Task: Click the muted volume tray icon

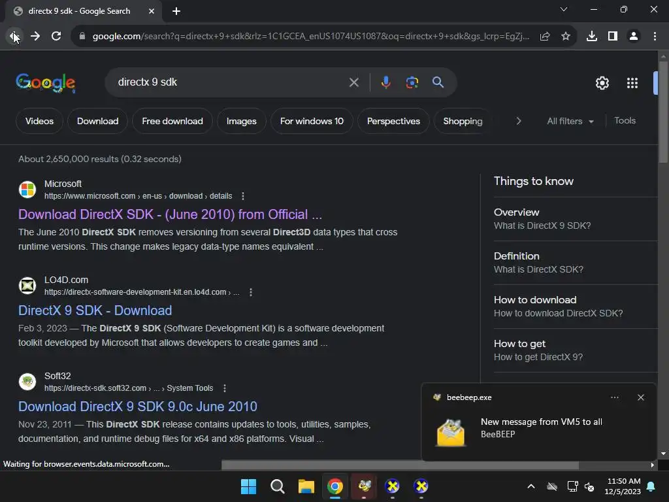Action: (x=590, y=486)
